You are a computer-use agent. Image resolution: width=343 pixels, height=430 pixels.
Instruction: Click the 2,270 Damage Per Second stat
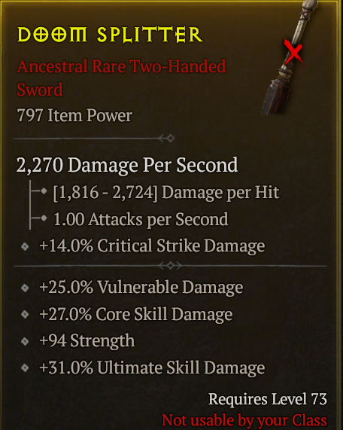[127, 165]
